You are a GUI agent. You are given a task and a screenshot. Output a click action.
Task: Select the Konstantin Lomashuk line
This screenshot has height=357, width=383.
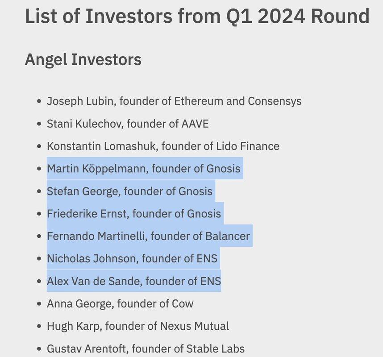163,146
